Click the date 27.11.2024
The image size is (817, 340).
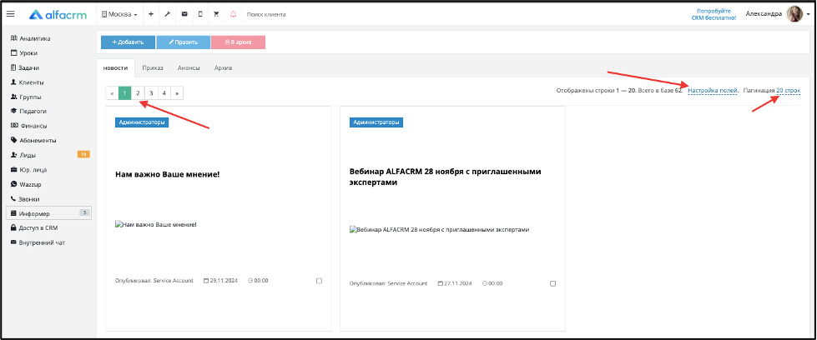pos(455,284)
